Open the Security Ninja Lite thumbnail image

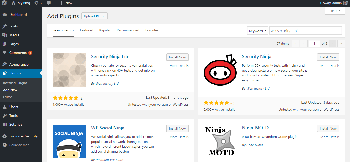click(69, 70)
